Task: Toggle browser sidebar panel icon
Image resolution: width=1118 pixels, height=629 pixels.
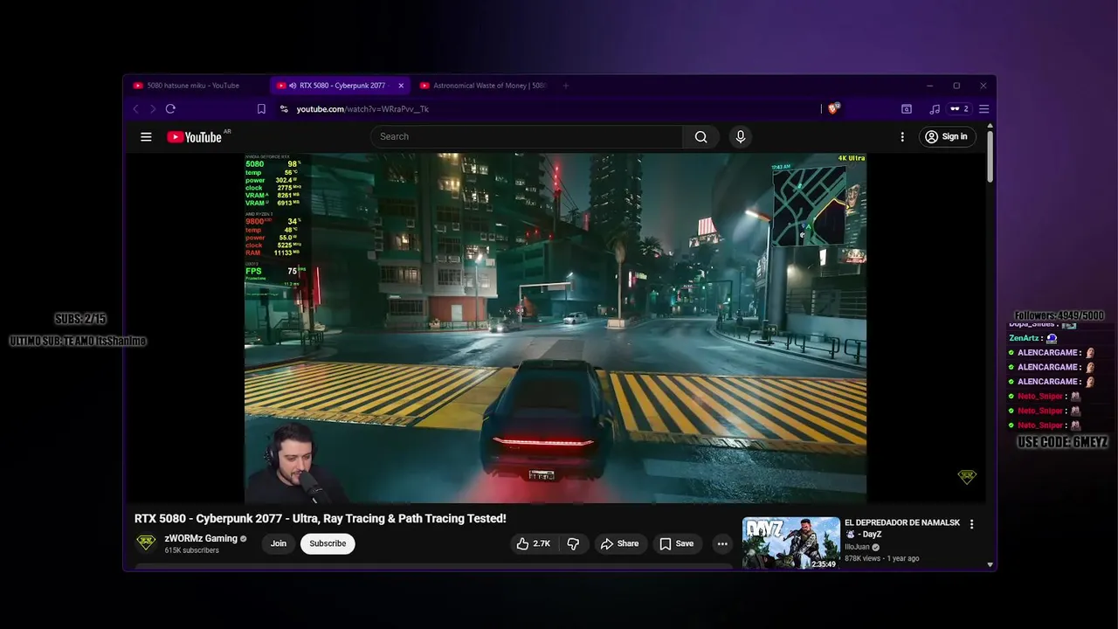Action: point(907,109)
